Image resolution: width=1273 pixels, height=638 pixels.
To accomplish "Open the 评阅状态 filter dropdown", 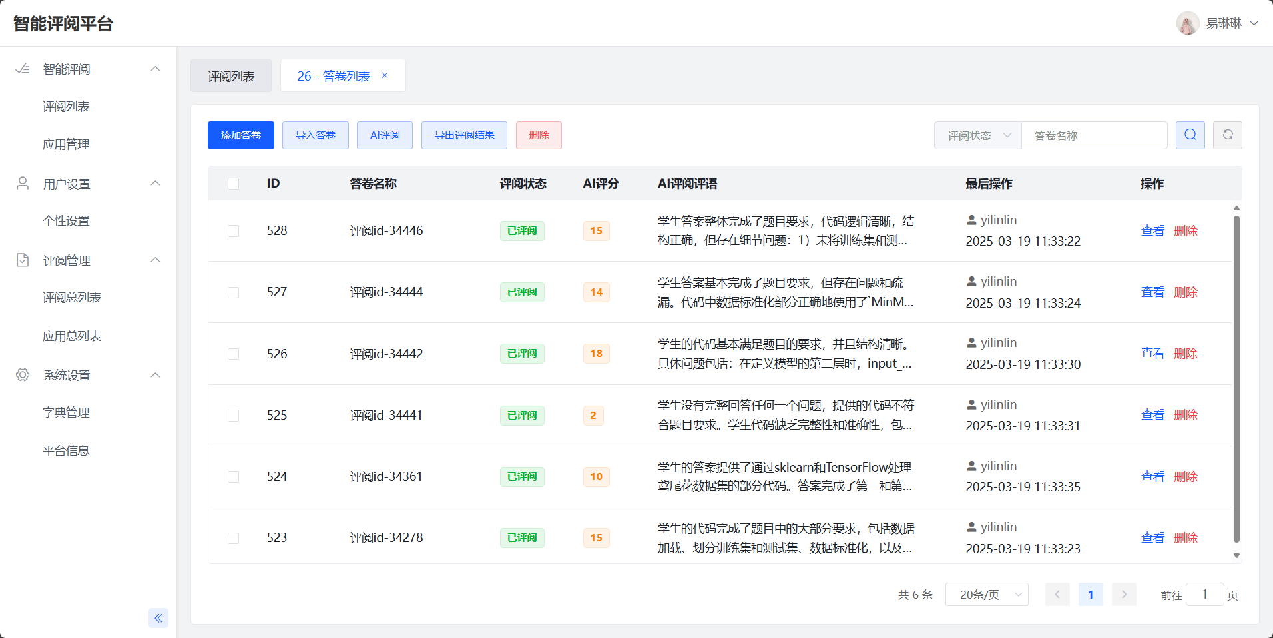I will pos(978,135).
